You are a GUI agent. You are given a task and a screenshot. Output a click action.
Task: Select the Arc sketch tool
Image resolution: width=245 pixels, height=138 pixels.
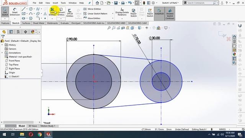point(31,14)
